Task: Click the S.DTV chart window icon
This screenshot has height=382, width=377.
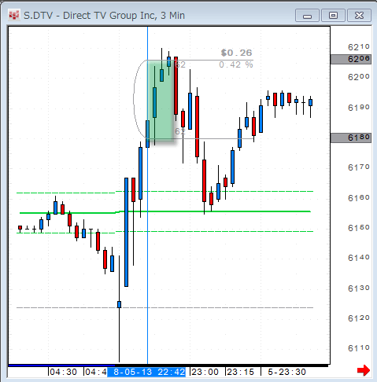Action: (x=13, y=15)
